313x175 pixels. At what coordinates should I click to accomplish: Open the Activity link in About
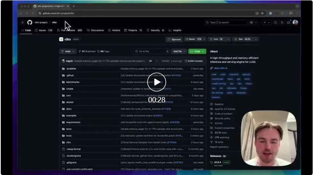click(x=219, y=123)
